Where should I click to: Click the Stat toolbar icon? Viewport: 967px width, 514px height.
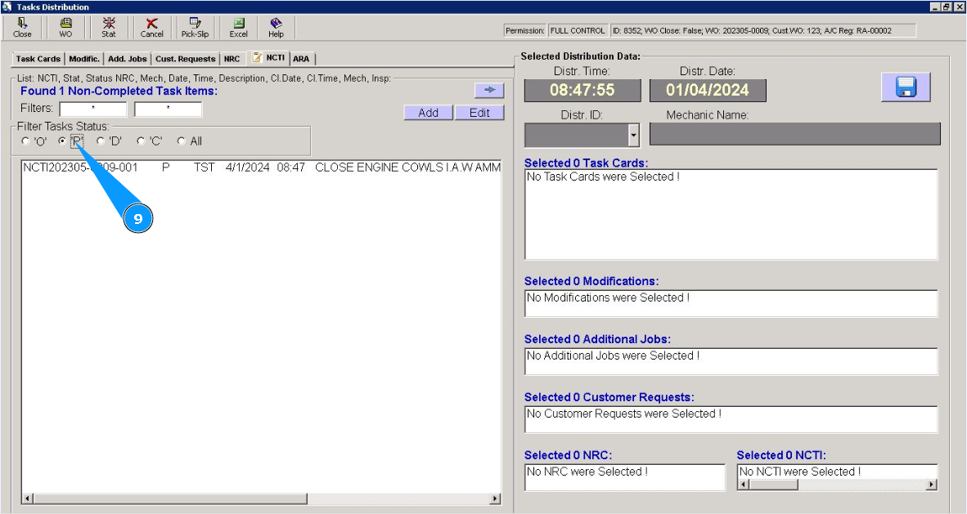tap(109, 28)
